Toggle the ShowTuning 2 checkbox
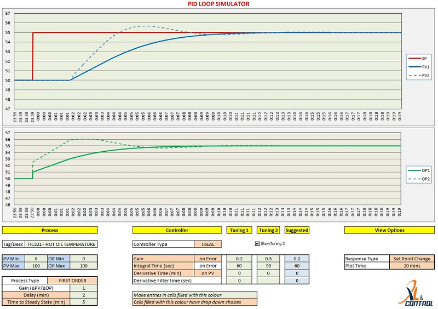The height and width of the screenshot is (309, 438). (x=257, y=244)
